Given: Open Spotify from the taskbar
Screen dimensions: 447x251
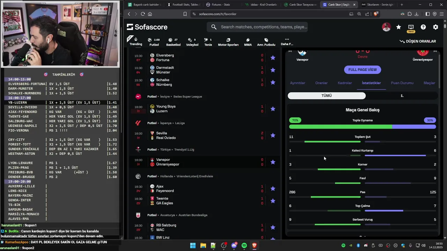Looking at the screenshot, I should point(244,245).
